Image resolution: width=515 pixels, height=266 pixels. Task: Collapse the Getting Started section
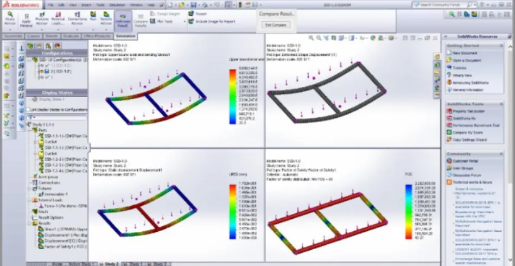(x=501, y=46)
